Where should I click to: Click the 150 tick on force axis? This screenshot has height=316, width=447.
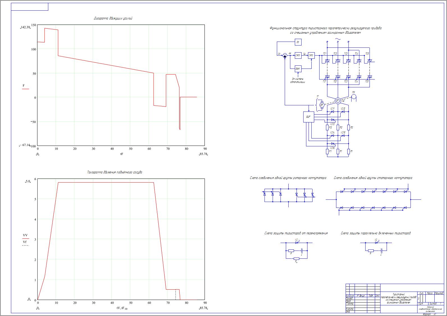click(x=33, y=25)
